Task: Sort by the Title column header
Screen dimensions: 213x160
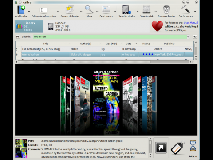Action: point(46,44)
